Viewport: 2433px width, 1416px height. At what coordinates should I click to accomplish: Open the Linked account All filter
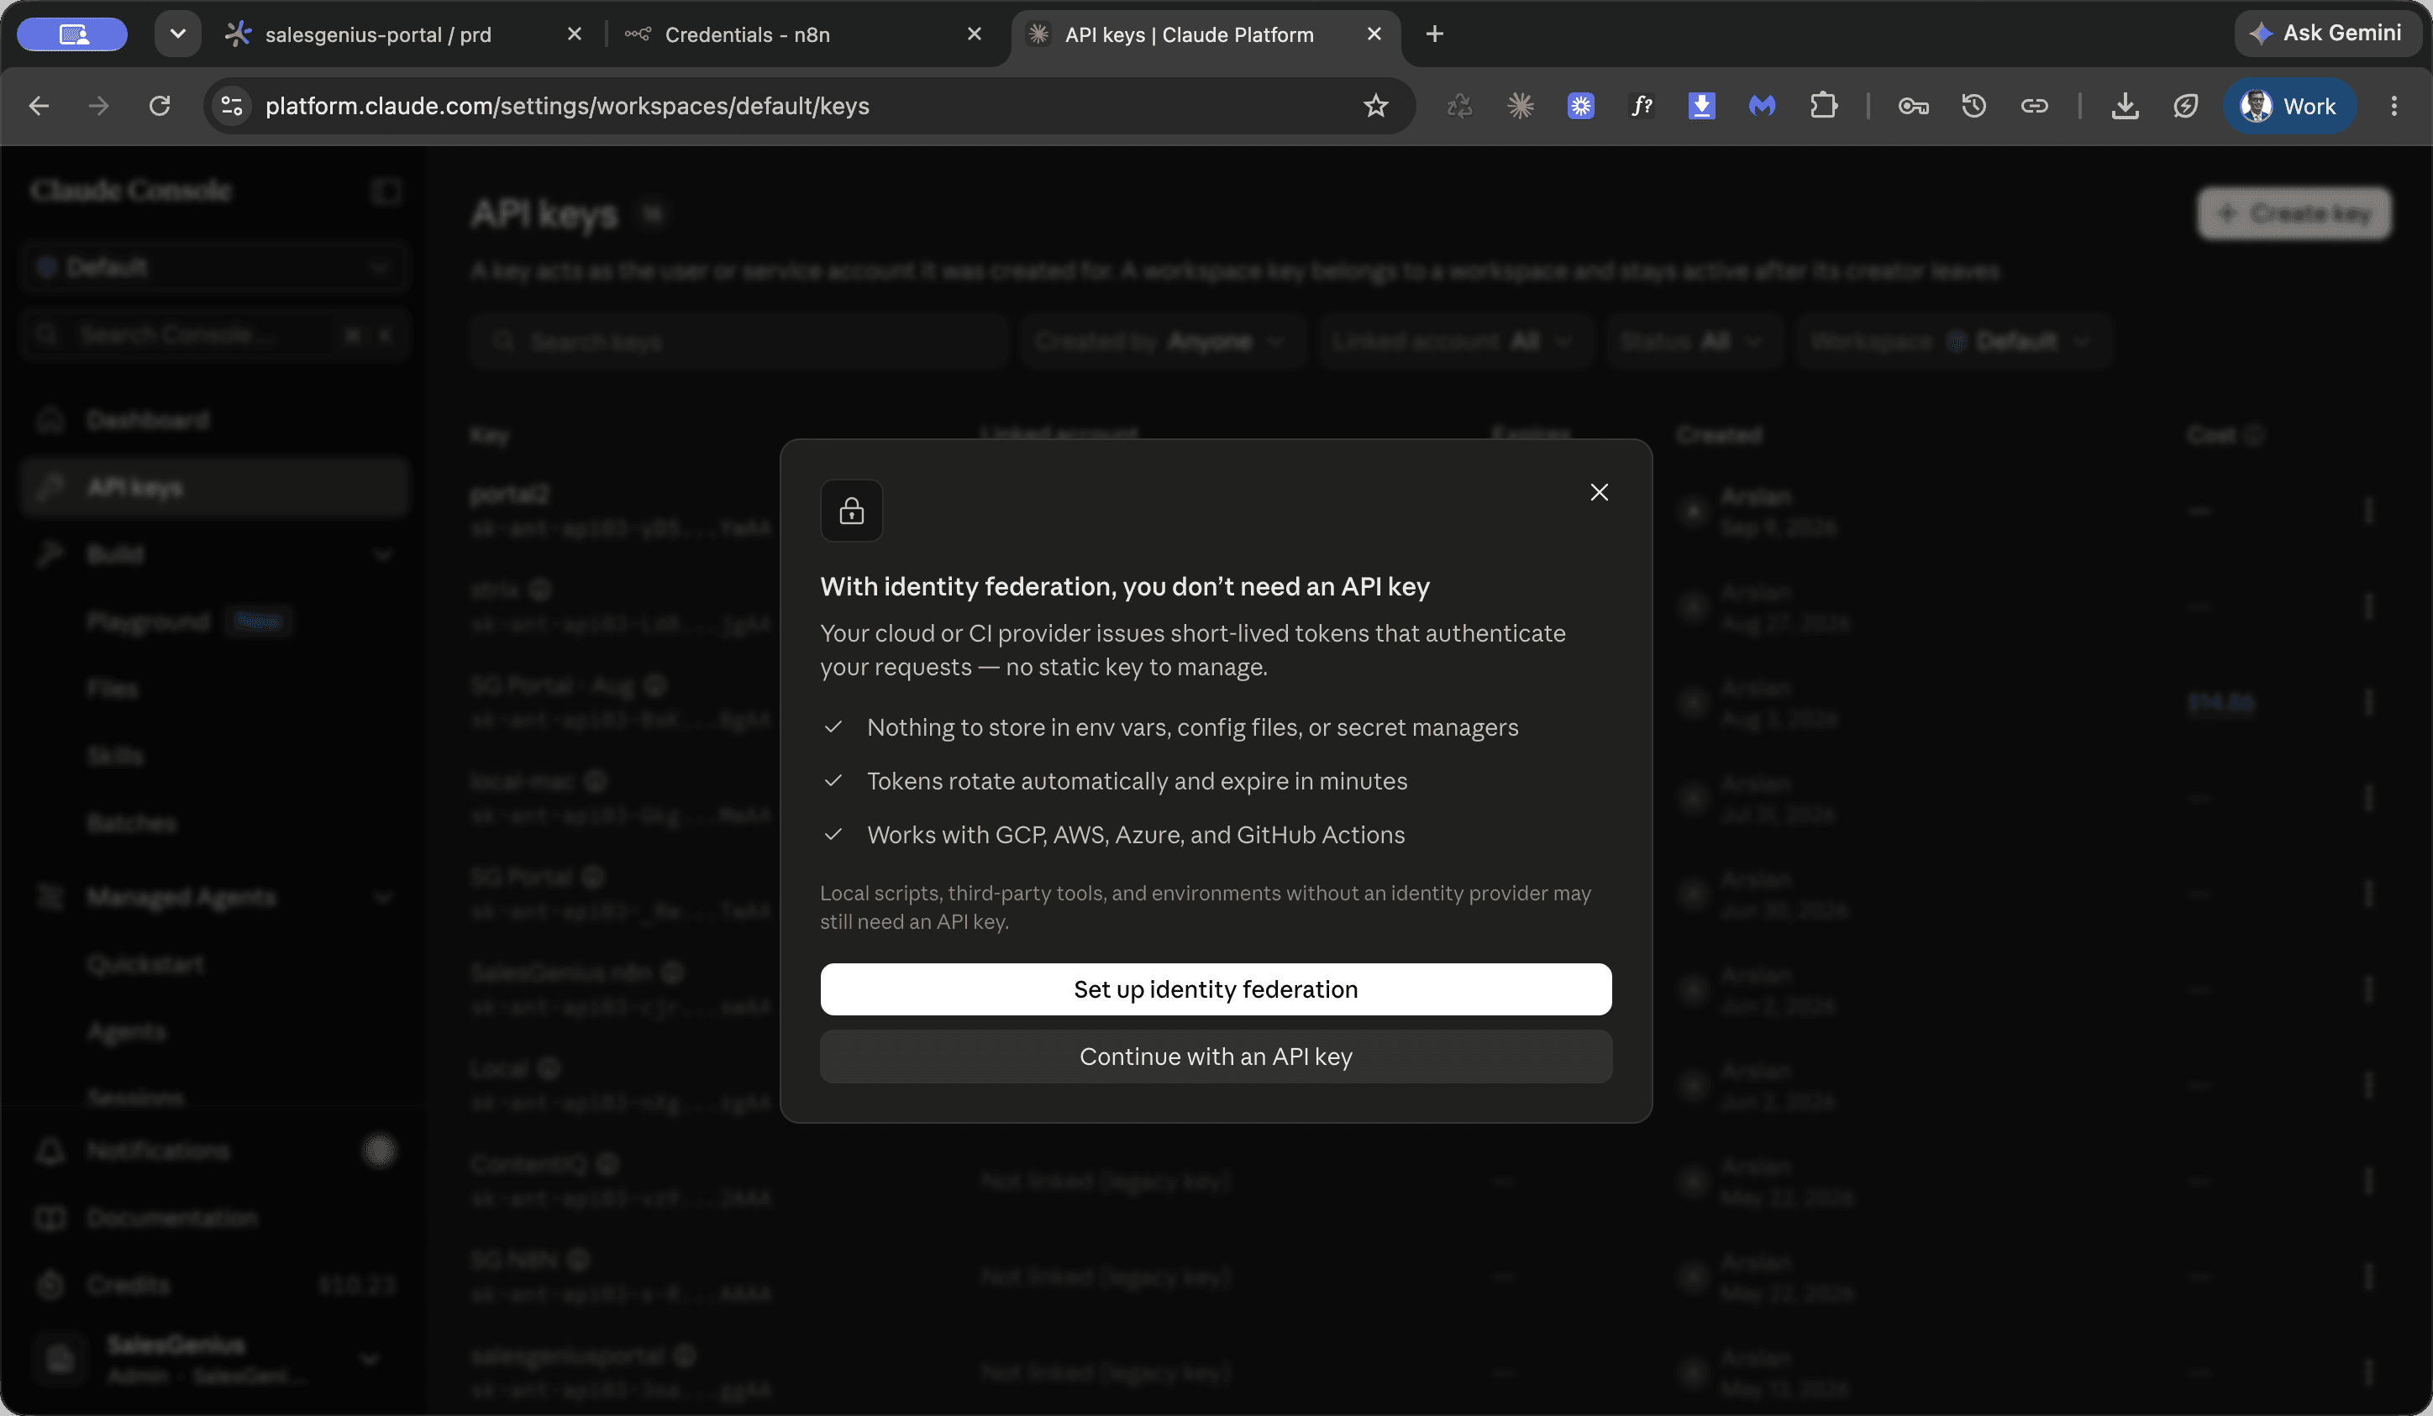point(1454,341)
